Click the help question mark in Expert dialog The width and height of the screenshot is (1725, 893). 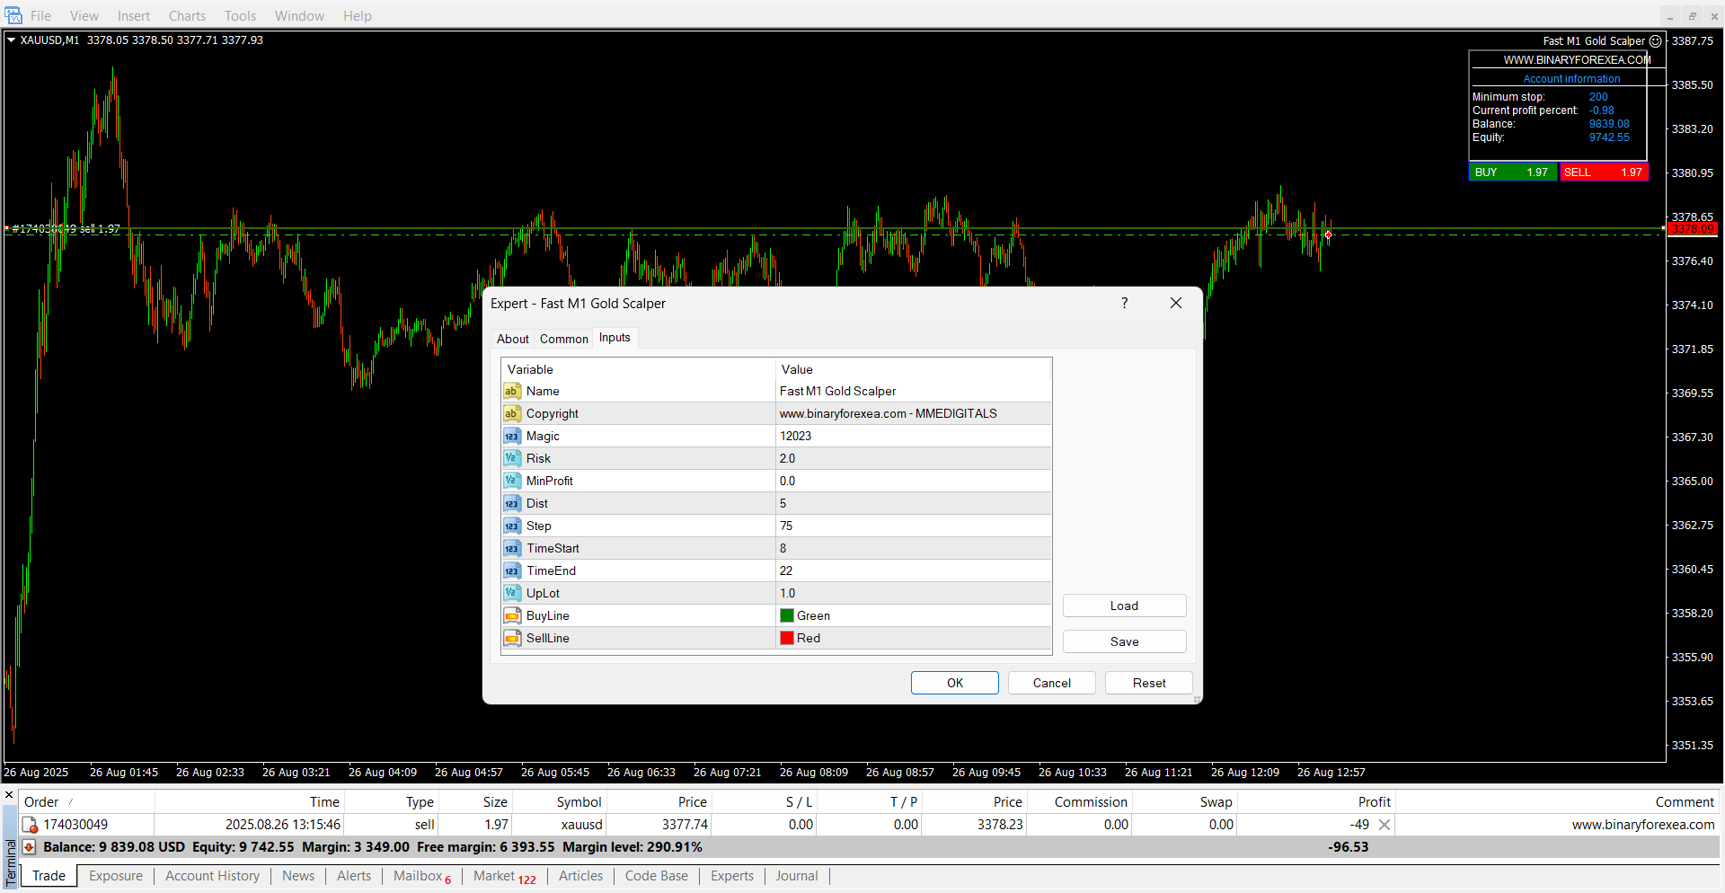coord(1124,304)
